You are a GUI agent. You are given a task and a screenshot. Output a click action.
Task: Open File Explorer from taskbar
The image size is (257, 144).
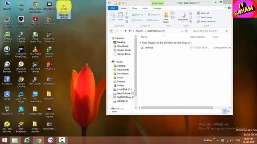click(15, 140)
